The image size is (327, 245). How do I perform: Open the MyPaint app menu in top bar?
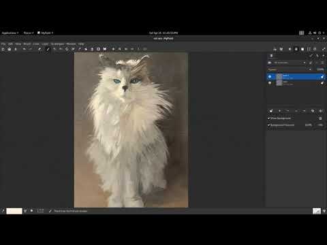coord(46,33)
